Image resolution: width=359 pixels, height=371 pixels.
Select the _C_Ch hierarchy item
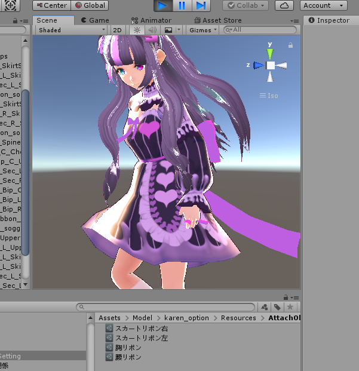pyautogui.click(x=10, y=152)
